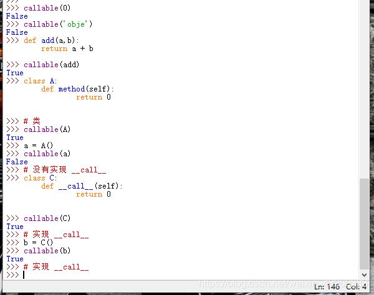Click the red comment '# 没有实现 __call__'
Image resolution: width=374 pixels, height=295 pixels.
pyautogui.click(x=65, y=170)
